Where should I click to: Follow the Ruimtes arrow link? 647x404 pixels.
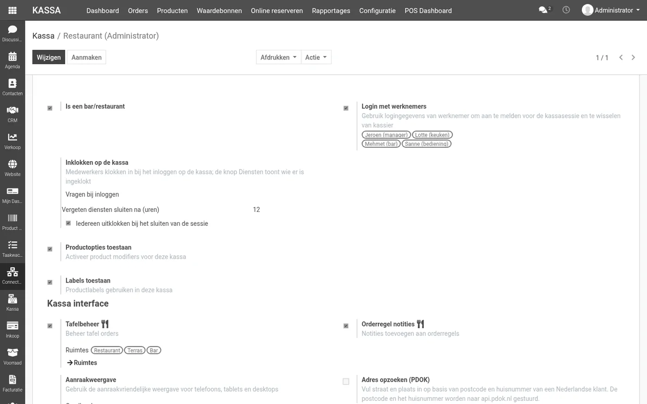[82, 363]
